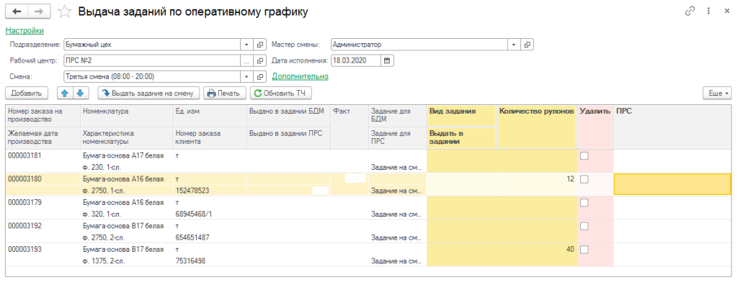Click customer order number 152478523
The image size is (738, 282).
pos(192,191)
